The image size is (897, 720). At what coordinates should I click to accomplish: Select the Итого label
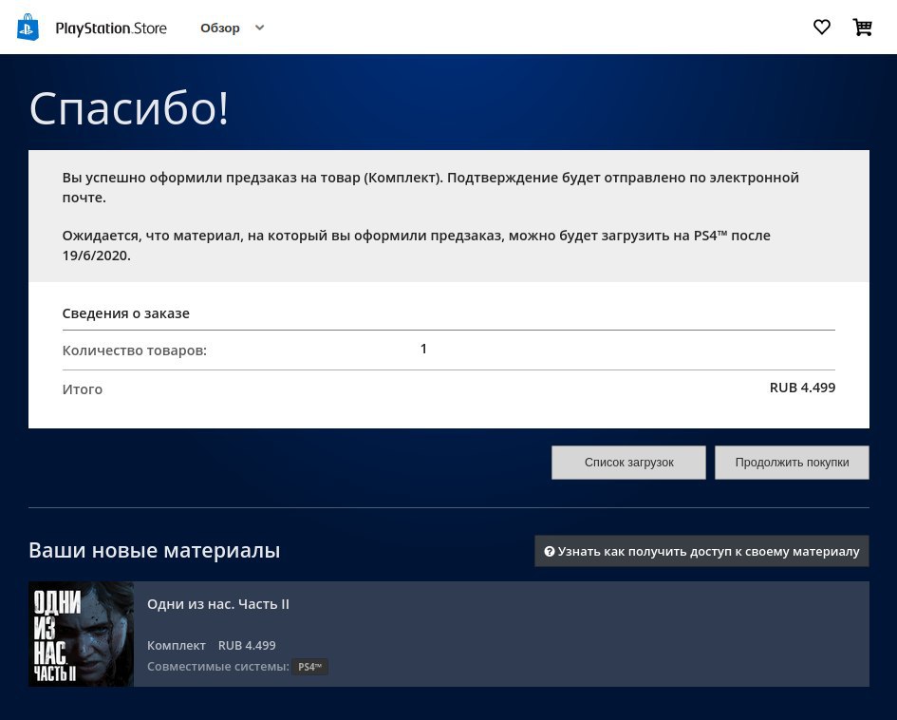pos(83,389)
